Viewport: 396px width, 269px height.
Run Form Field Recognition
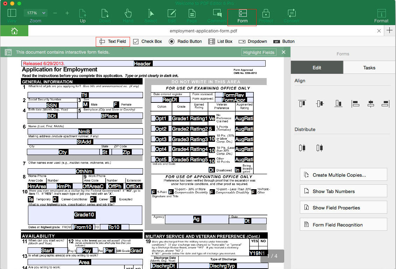(343, 224)
